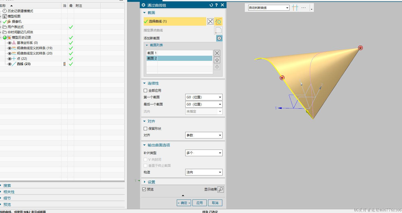The height and width of the screenshot is (213, 402).
Task: Click the 用户表达式 folder icon
Action: click(x=4, y=27)
